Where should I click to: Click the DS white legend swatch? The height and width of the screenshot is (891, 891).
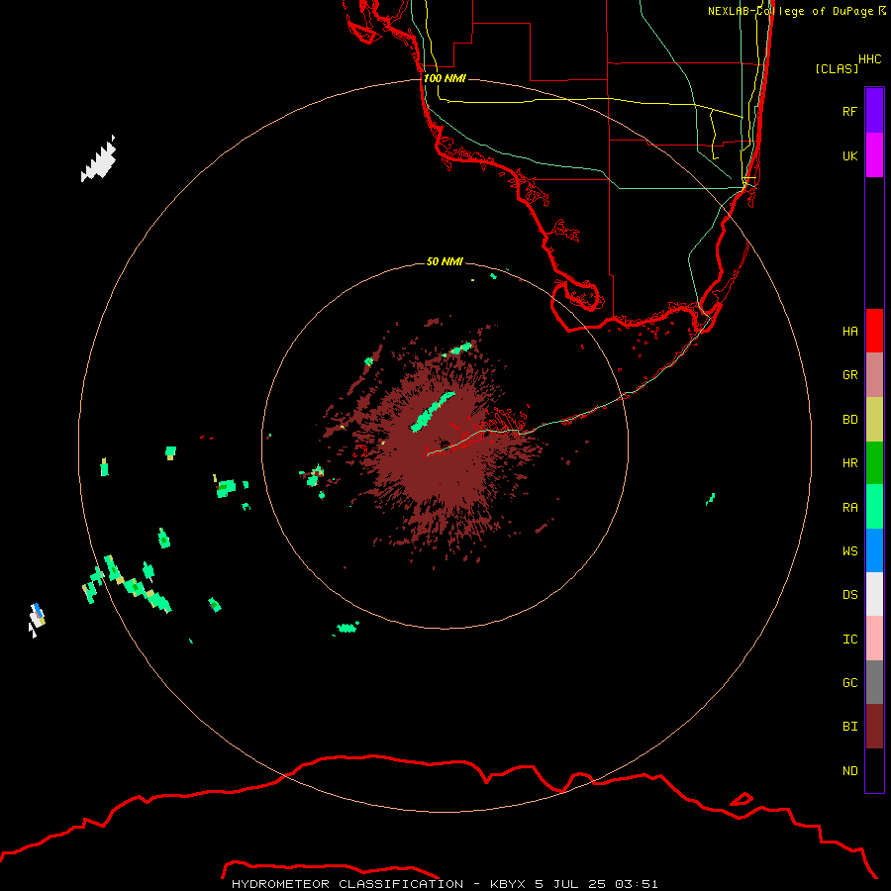(x=874, y=594)
